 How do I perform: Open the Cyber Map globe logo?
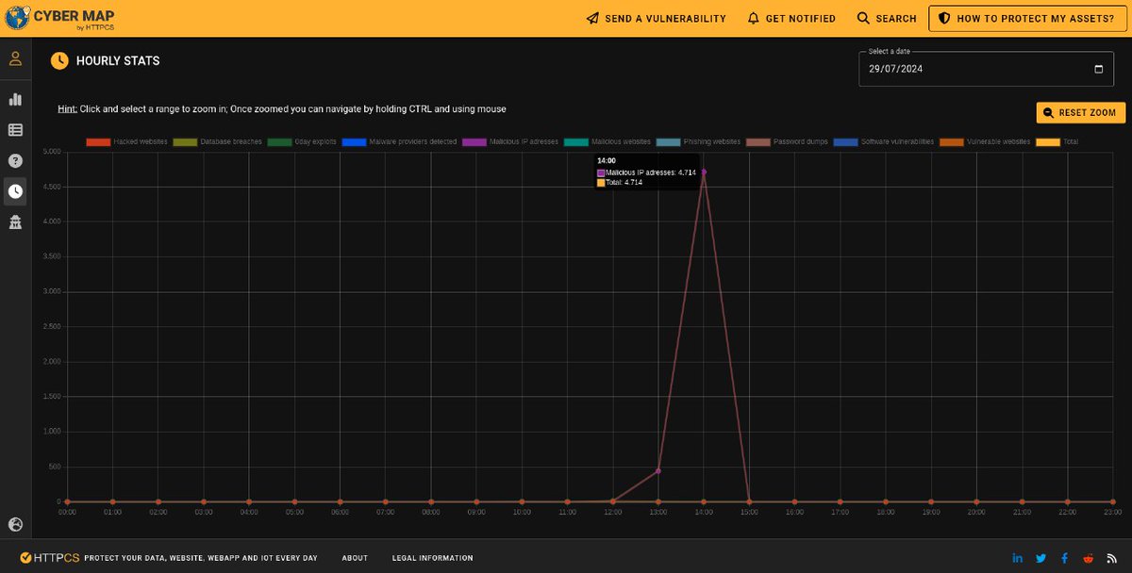coord(16,17)
